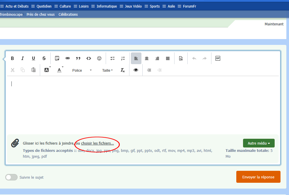Open the Près de chez vous link
289x195 pixels.
(40, 14)
